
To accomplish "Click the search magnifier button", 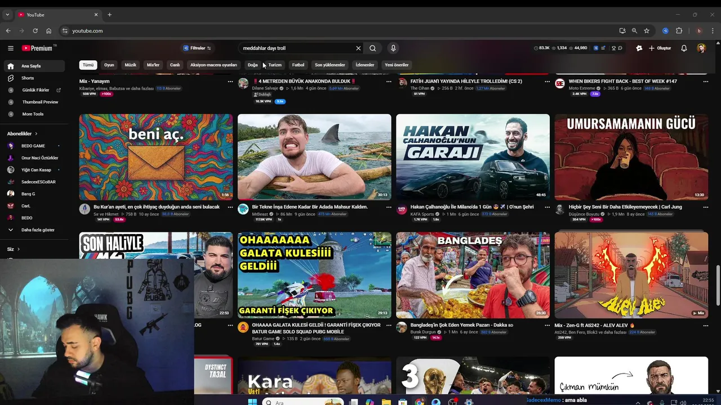I will tap(373, 48).
